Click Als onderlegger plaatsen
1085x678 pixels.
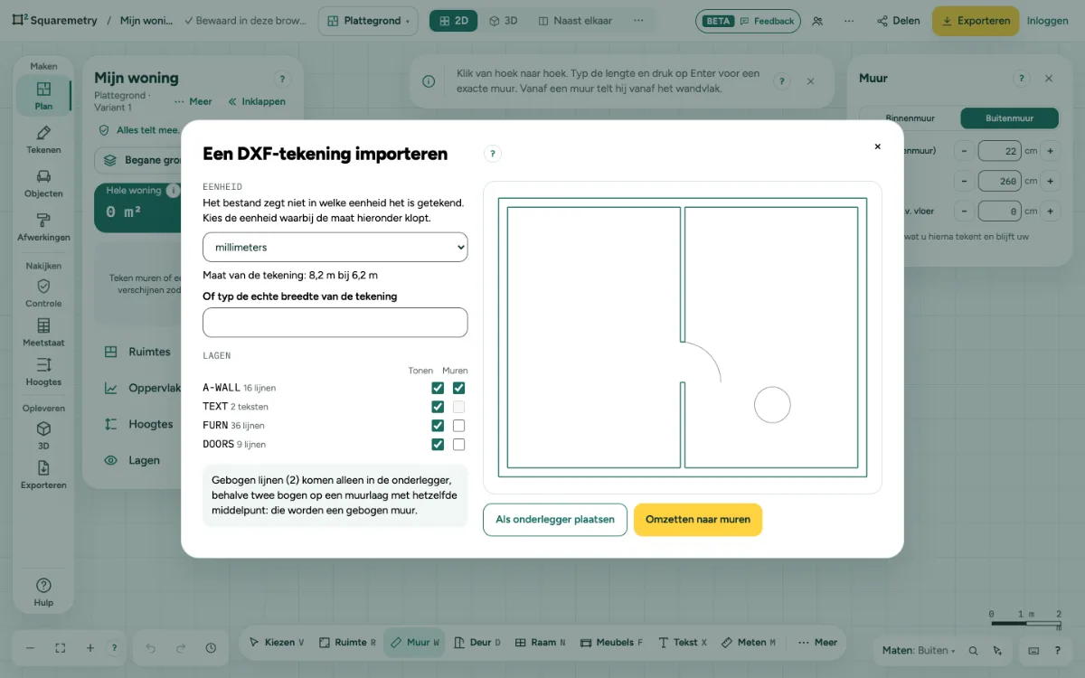[555, 520]
